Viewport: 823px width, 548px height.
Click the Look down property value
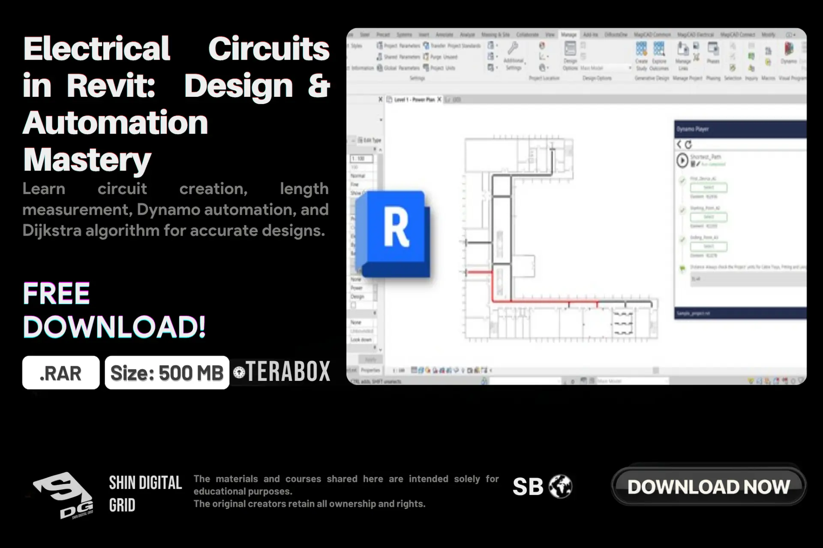(361, 340)
